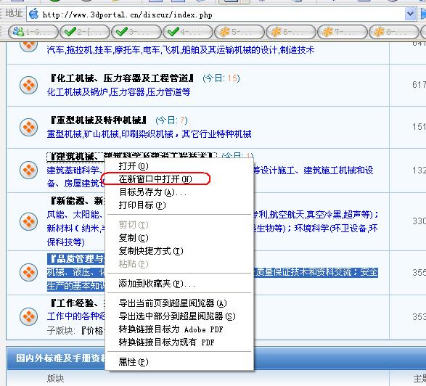Click description 化工机械及锅炉,压力容器,压力管道等
This screenshot has height=386, width=426.
click(118, 92)
